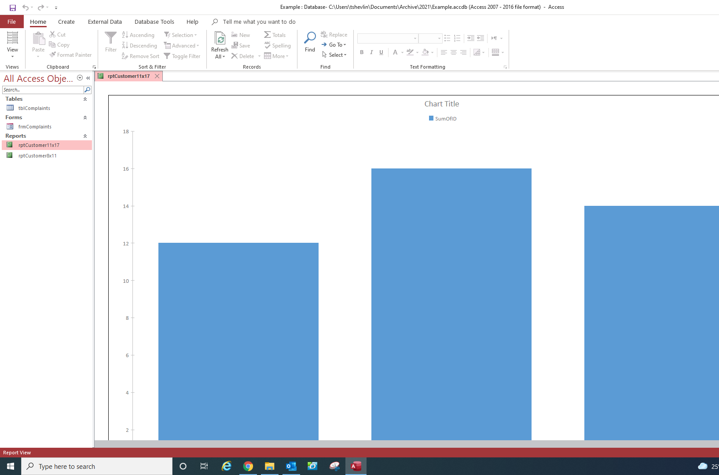Toggle Italic formatting
Viewport: 719px width, 475px height.
click(371, 52)
